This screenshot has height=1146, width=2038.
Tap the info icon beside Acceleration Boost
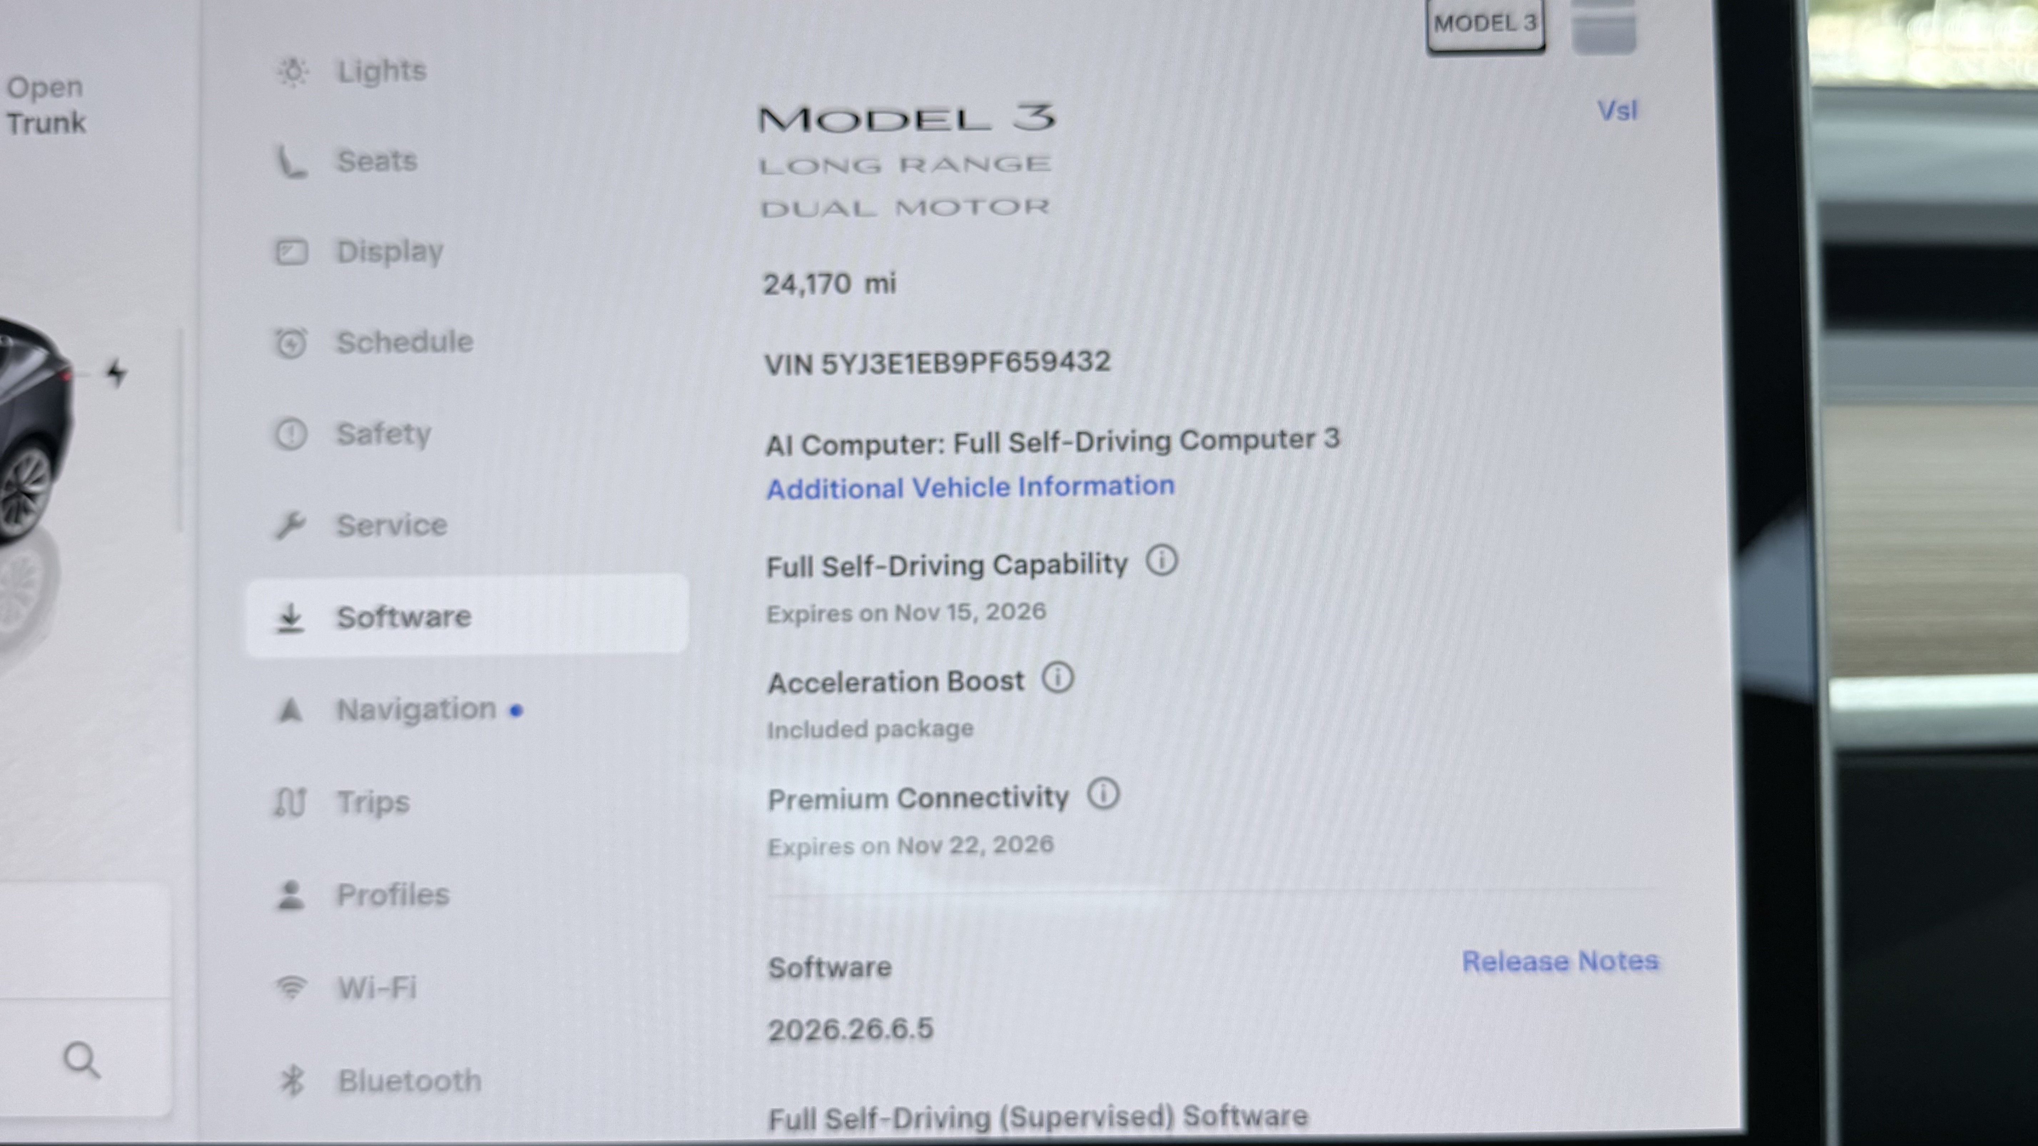1058,678
